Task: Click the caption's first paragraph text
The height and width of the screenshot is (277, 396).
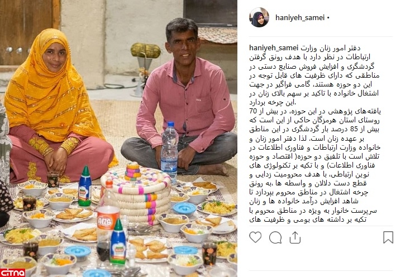Action: pos(314,75)
